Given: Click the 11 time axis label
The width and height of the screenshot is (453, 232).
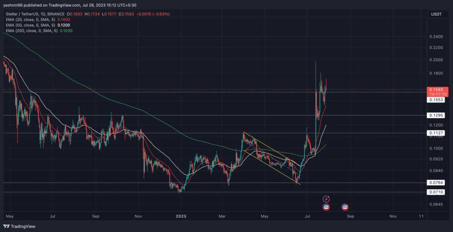Looking at the screenshot, I should pos(421,216).
